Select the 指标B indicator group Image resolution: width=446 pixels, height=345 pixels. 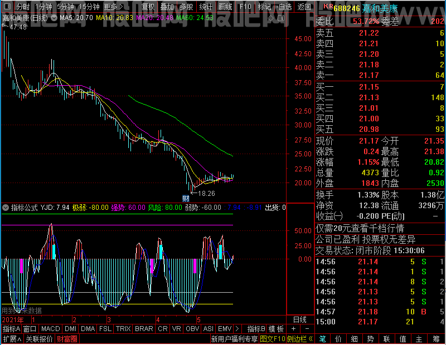coord(256,329)
